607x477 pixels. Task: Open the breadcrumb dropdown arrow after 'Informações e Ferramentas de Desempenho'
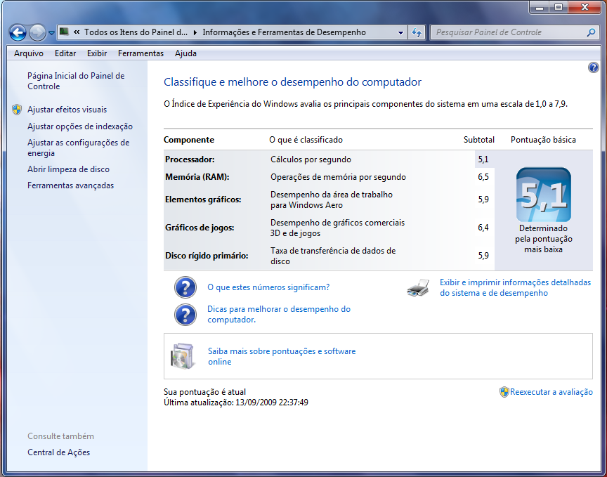point(401,32)
